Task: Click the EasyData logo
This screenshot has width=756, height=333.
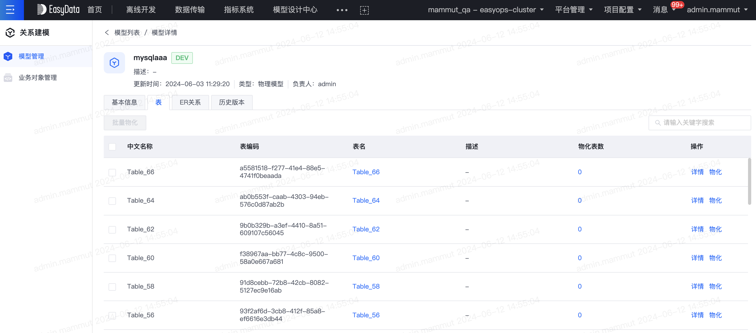Action: click(58, 10)
